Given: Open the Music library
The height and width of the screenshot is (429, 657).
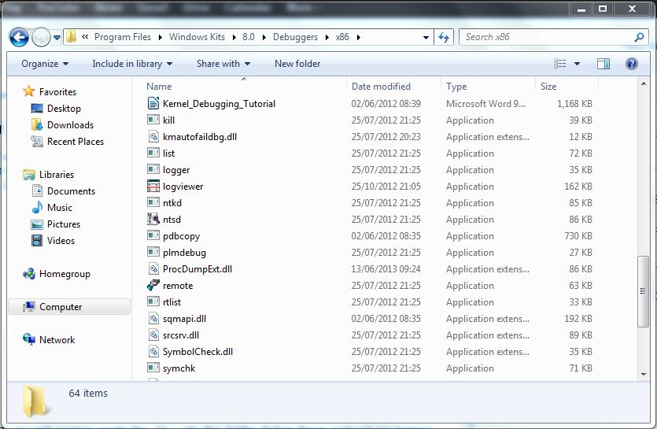Looking at the screenshot, I should pos(60,208).
